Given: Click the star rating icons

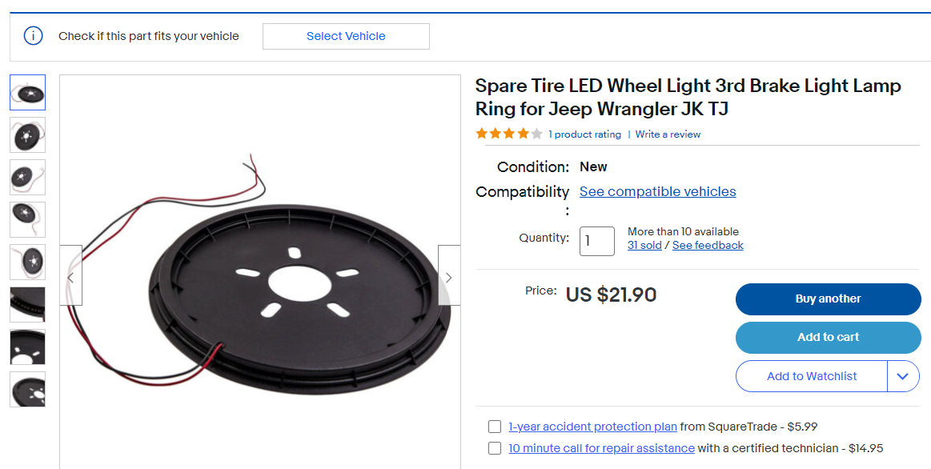Looking at the screenshot, I should pyautogui.click(x=509, y=134).
